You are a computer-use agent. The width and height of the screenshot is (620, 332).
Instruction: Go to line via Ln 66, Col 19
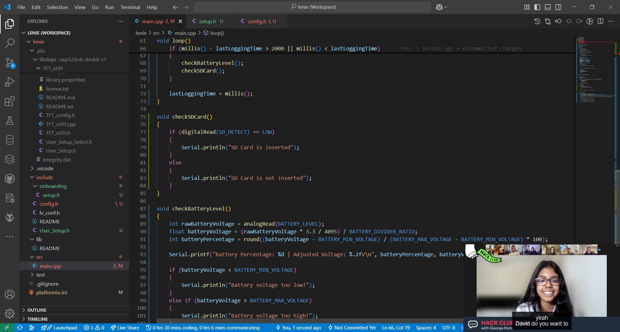coord(396,327)
